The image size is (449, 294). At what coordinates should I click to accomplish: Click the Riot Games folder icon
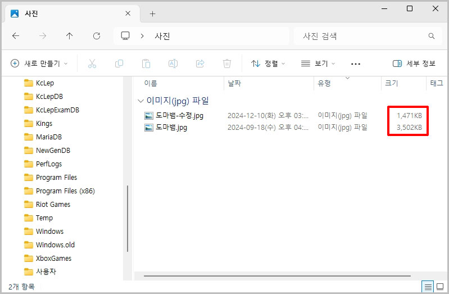(28, 204)
